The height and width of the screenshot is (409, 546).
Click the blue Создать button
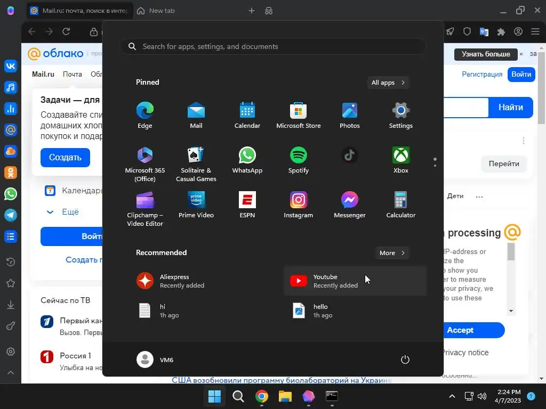65,158
